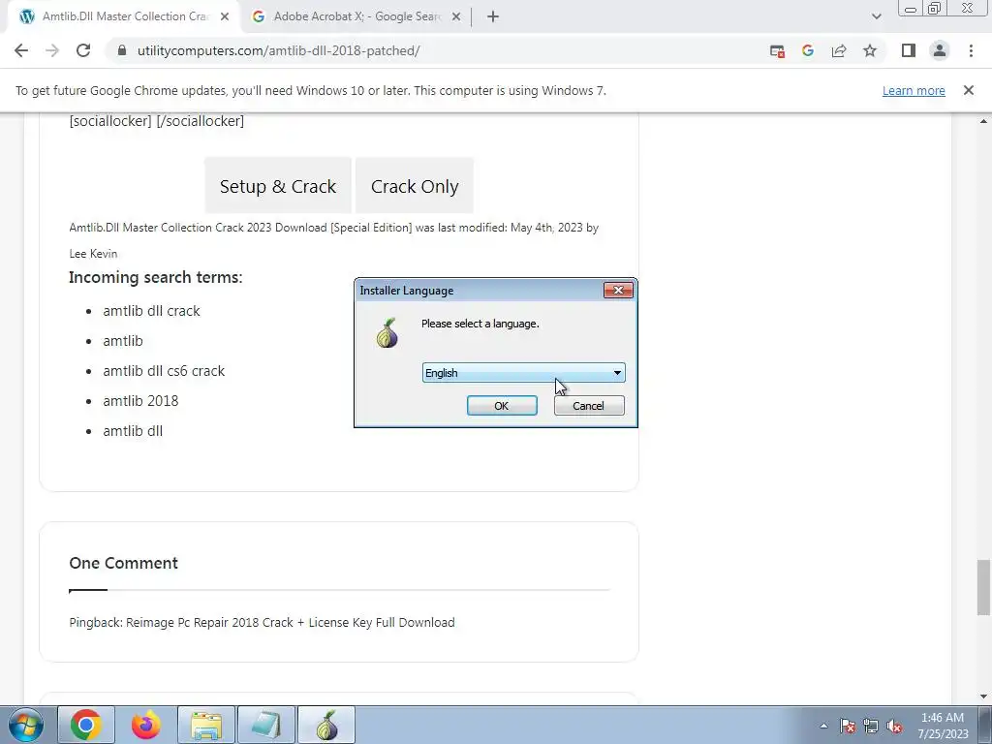Open the English language dropdown
The height and width of the screenshot is (744, 992).
pyautogui.click(x=524, y=373)
